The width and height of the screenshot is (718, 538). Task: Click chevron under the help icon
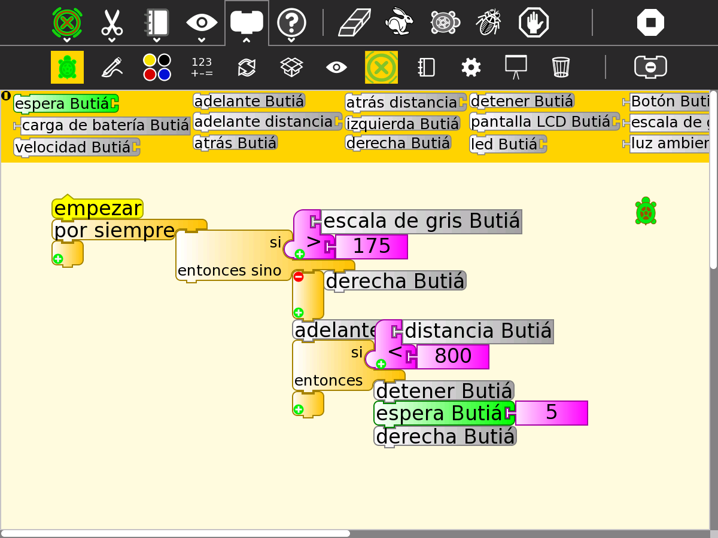[291, 41]
